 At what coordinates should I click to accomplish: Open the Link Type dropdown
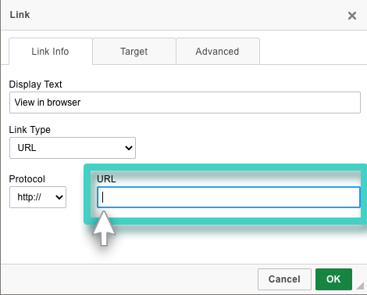tap(73, 148)
